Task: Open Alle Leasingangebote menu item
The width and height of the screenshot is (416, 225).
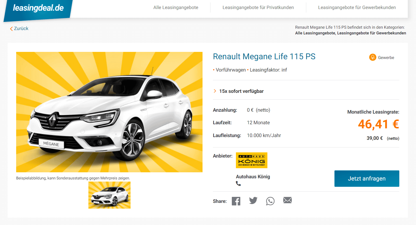Action: (x=176, y=8)
